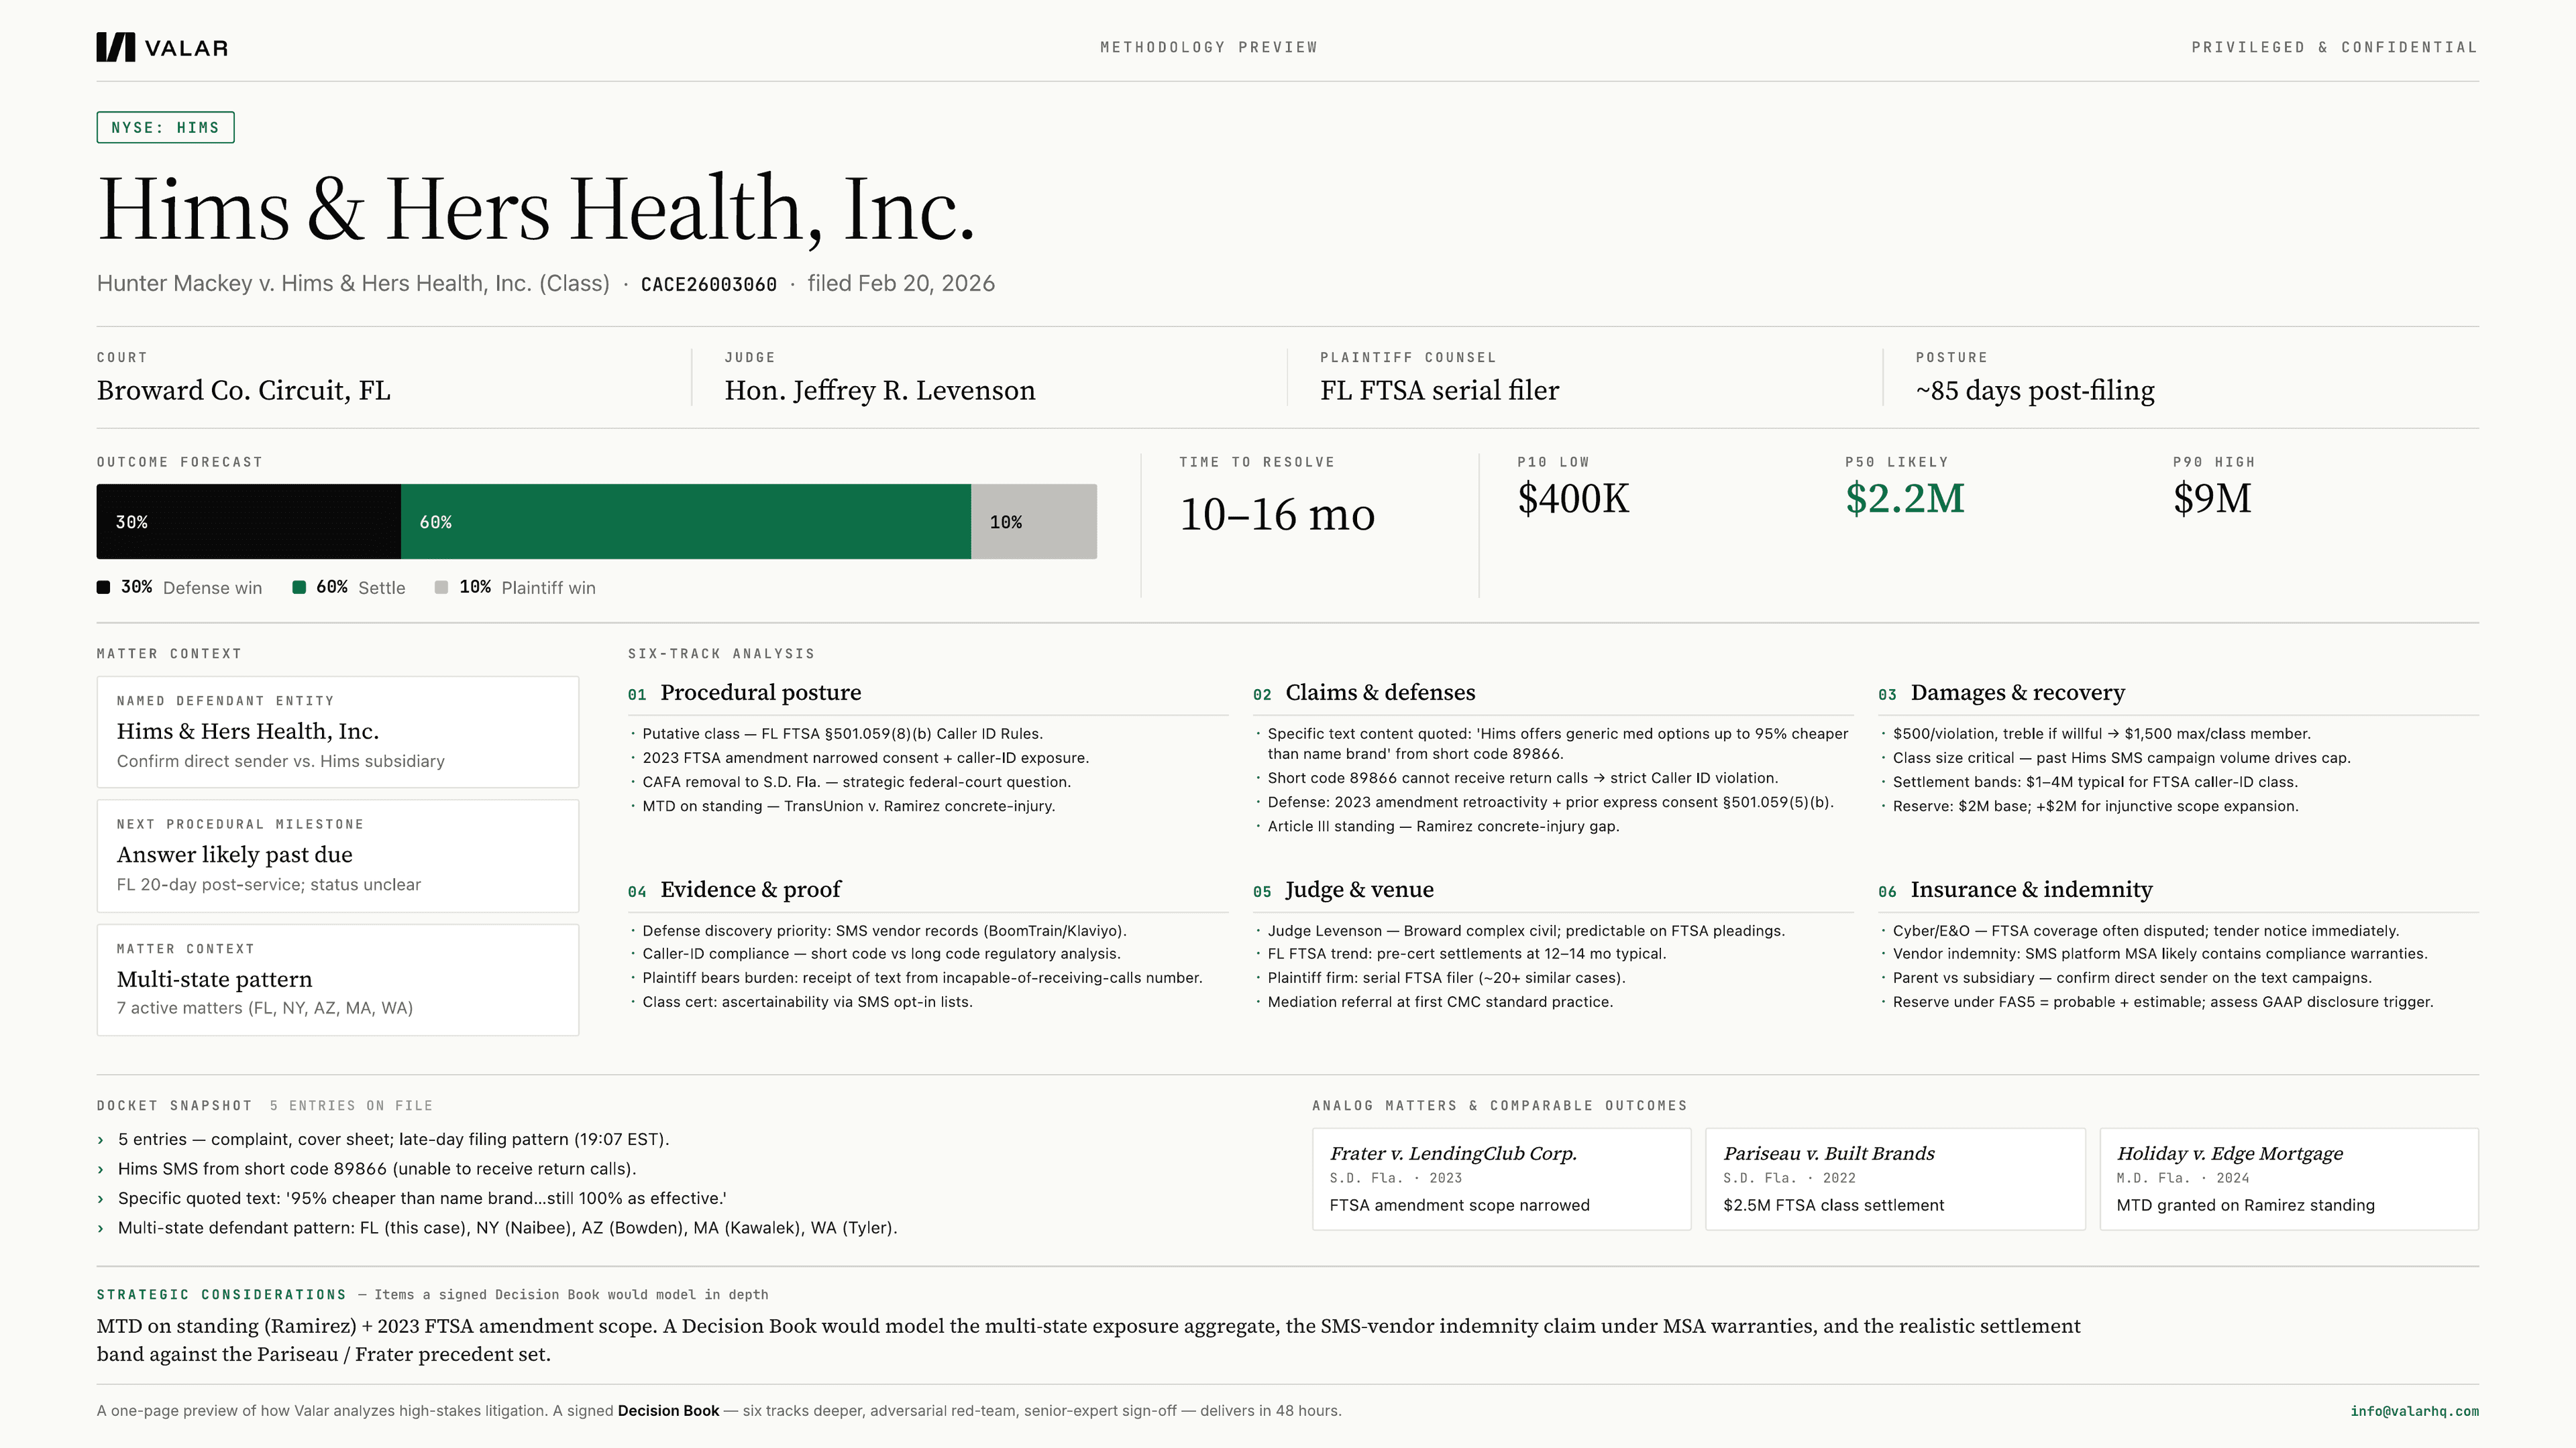Open the Holiday v. Edge Mortgage card

click(x=2289, y=1179)
